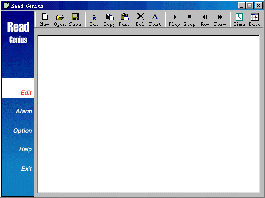
Task: Change the typeface via Font icon
Action: 155,20
